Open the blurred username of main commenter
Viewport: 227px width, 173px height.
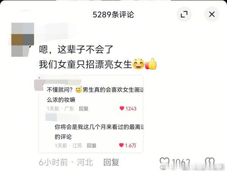(x=55, y=34)
